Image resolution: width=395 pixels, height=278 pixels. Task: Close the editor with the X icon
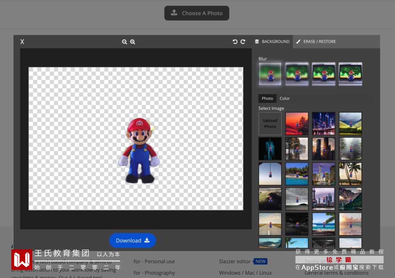22,42
